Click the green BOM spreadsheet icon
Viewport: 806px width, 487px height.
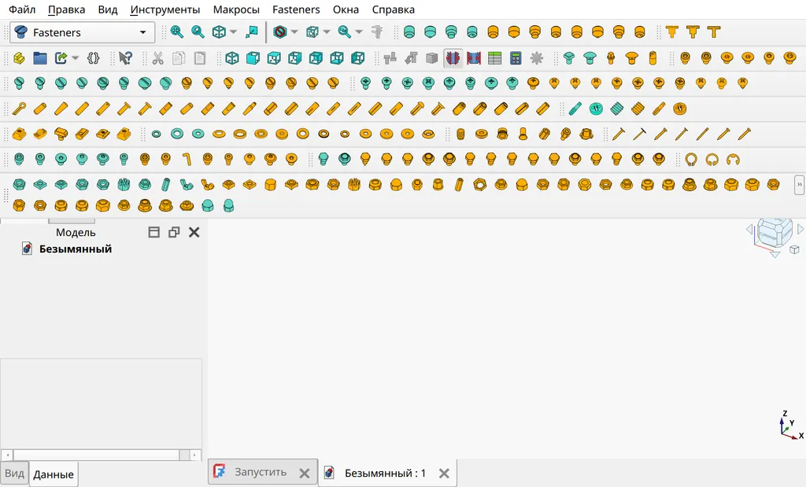tap(495, 58)
